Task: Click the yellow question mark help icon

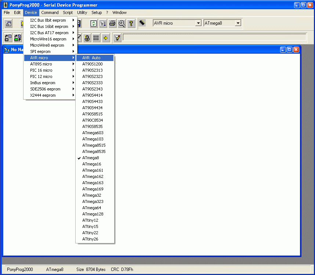Action: (131, 24)
